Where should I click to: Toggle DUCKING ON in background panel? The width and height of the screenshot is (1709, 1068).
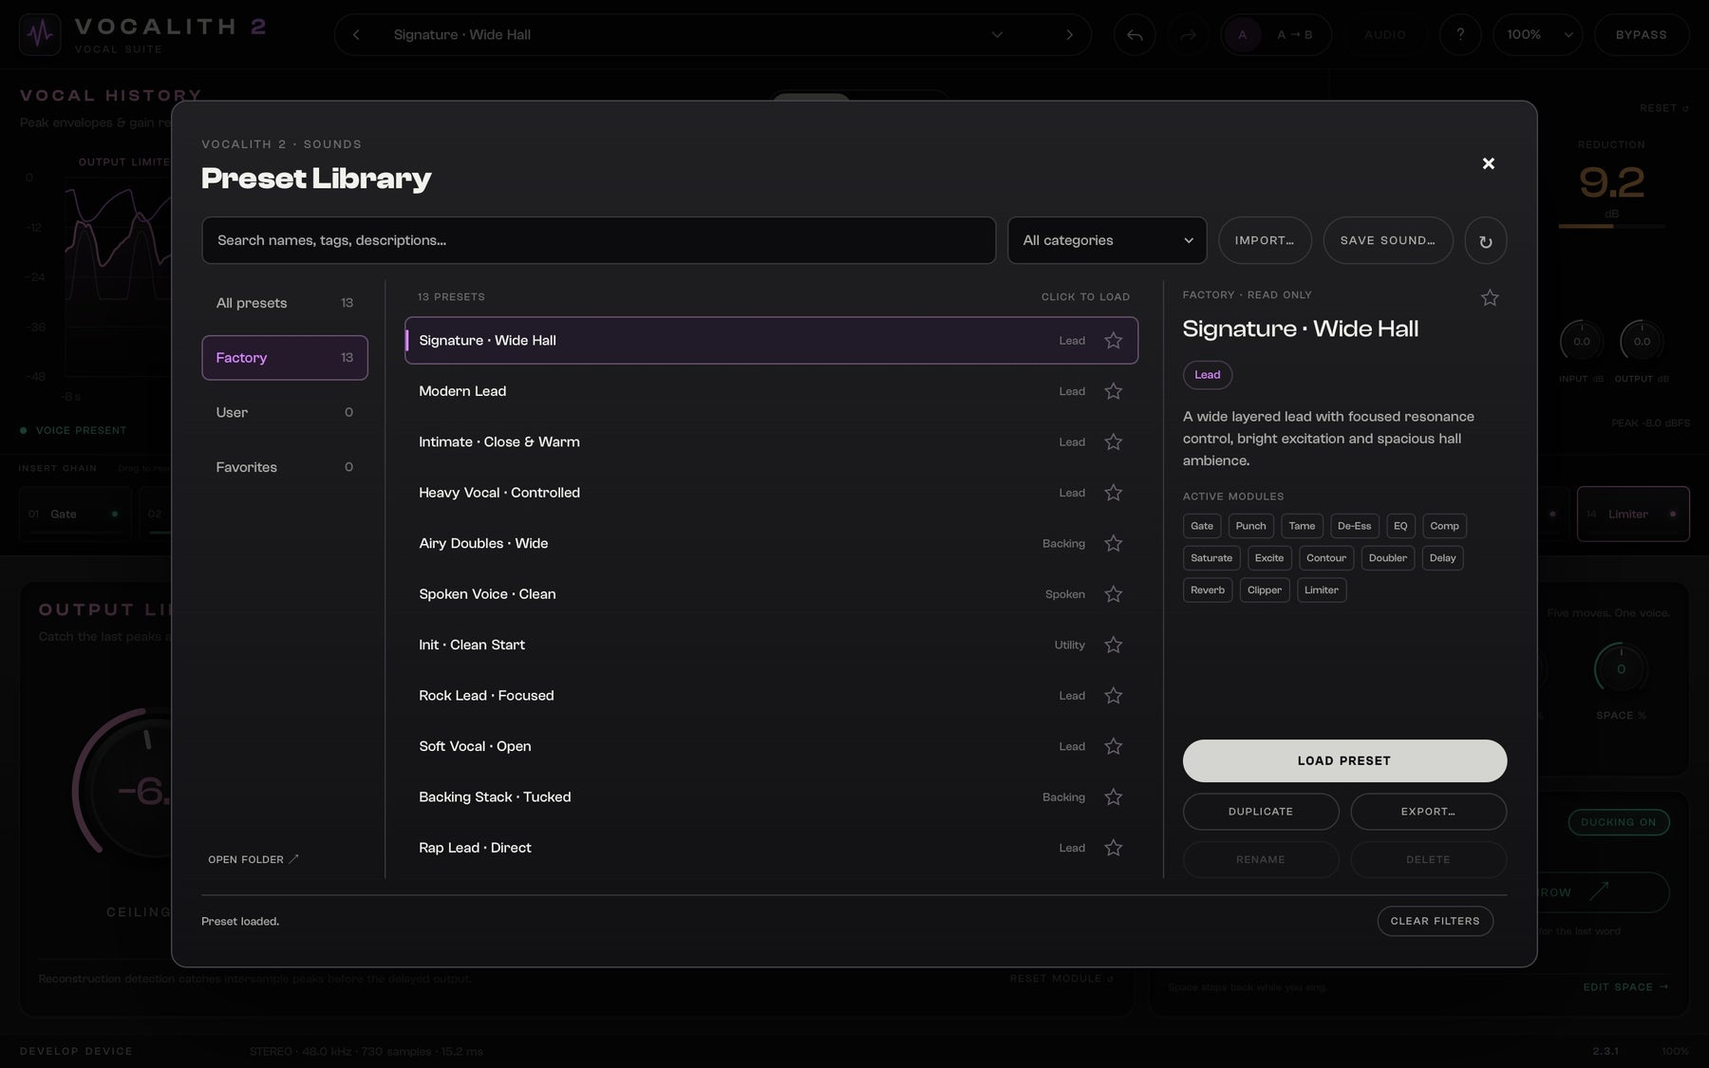(x=1618, y=822)
